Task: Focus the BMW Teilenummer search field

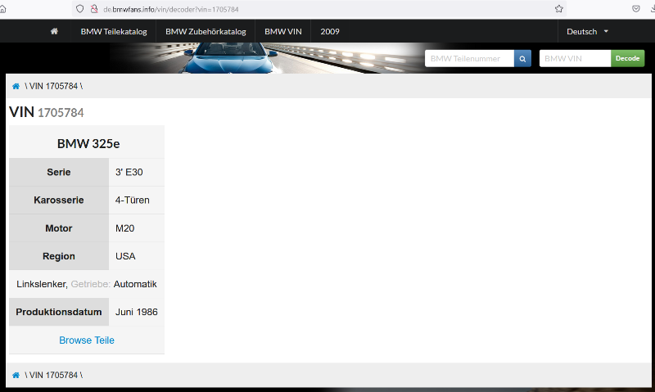Action: (469, 59)
